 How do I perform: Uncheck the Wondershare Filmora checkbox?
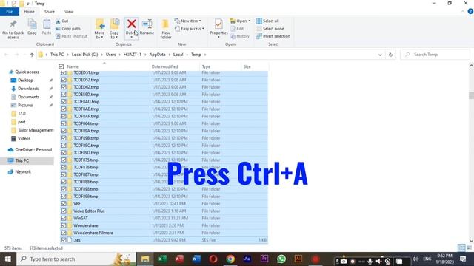(64, 233)
